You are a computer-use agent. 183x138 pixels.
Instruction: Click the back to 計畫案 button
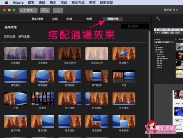tap(29, 10)
